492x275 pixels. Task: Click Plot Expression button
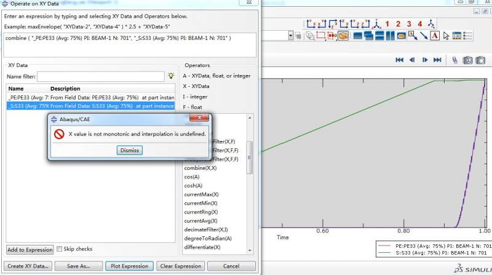coord(129,266)
